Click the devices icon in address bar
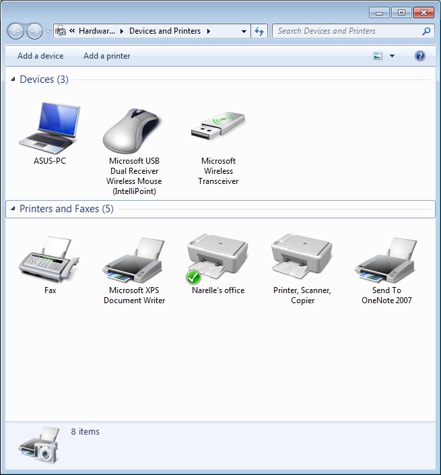Viewport: 441px width, 475px height. point(61,31)
